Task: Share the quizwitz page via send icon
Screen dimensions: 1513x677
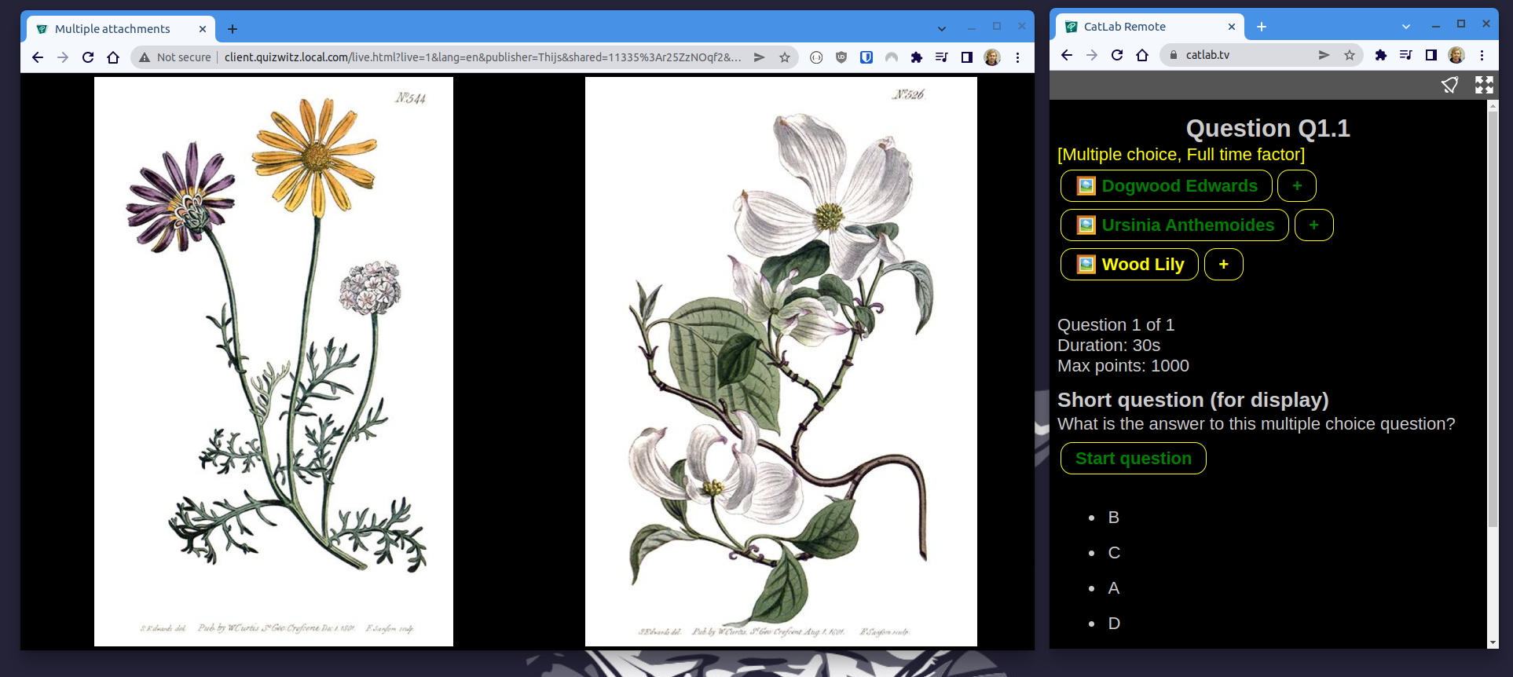Action: click(x=759, y=57)
